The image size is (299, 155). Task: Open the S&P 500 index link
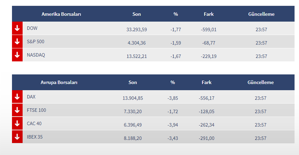[36, 42]
